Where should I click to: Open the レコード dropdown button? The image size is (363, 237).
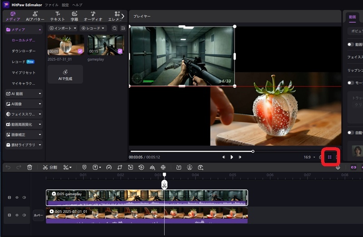click(x=93, y=28)
